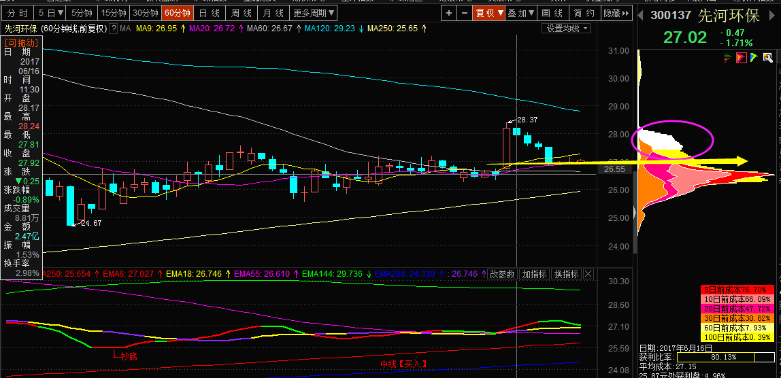Switch to 30分钟 period
The width and height of the screenshot is (781, 378).
click(x=146, y=13)
